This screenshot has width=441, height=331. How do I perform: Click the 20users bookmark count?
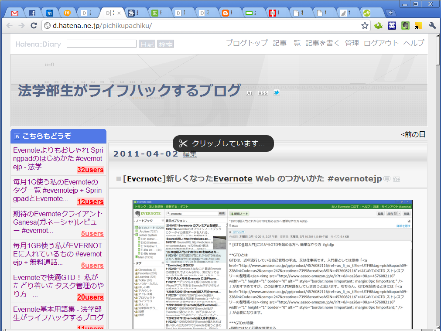coord(90,297)
